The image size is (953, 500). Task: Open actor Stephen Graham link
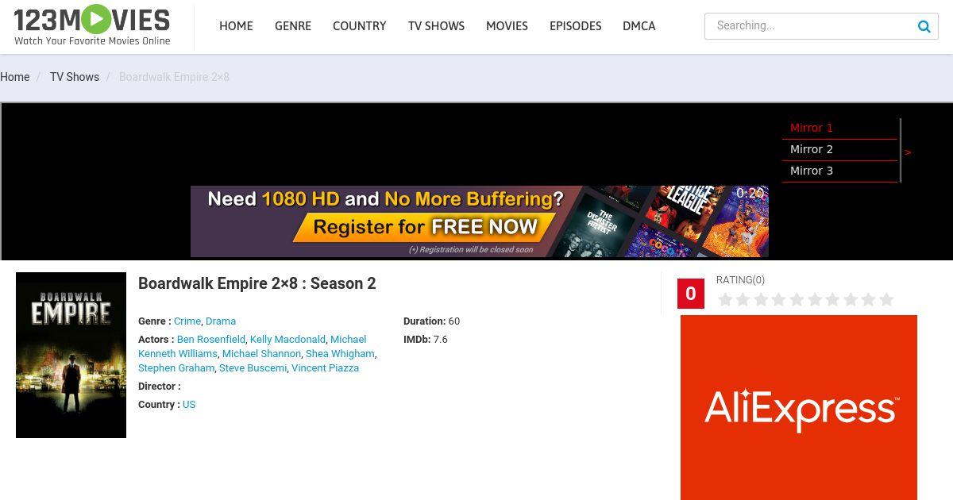tap(176, 368)
